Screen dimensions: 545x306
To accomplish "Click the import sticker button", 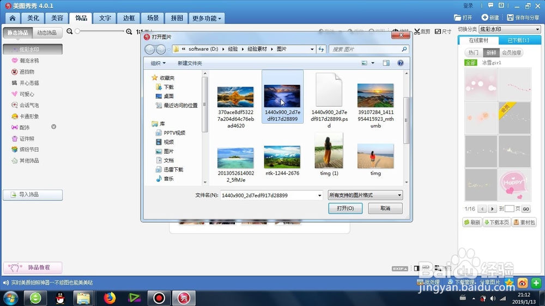I will point(33,195).
